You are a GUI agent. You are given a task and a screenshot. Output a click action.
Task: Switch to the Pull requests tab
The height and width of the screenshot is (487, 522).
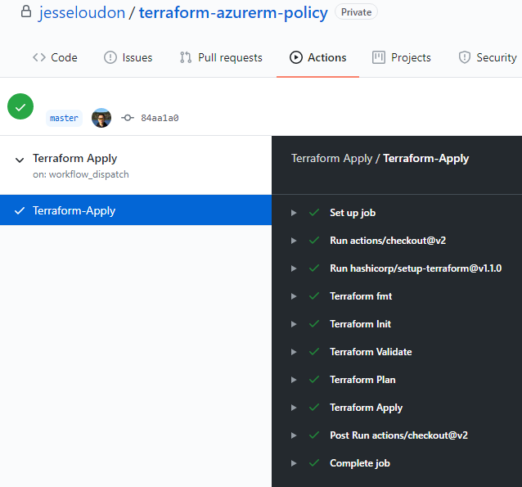click(221, 57)
